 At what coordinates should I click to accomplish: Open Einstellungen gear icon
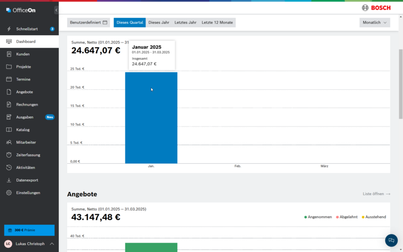(x=9, y=193)
